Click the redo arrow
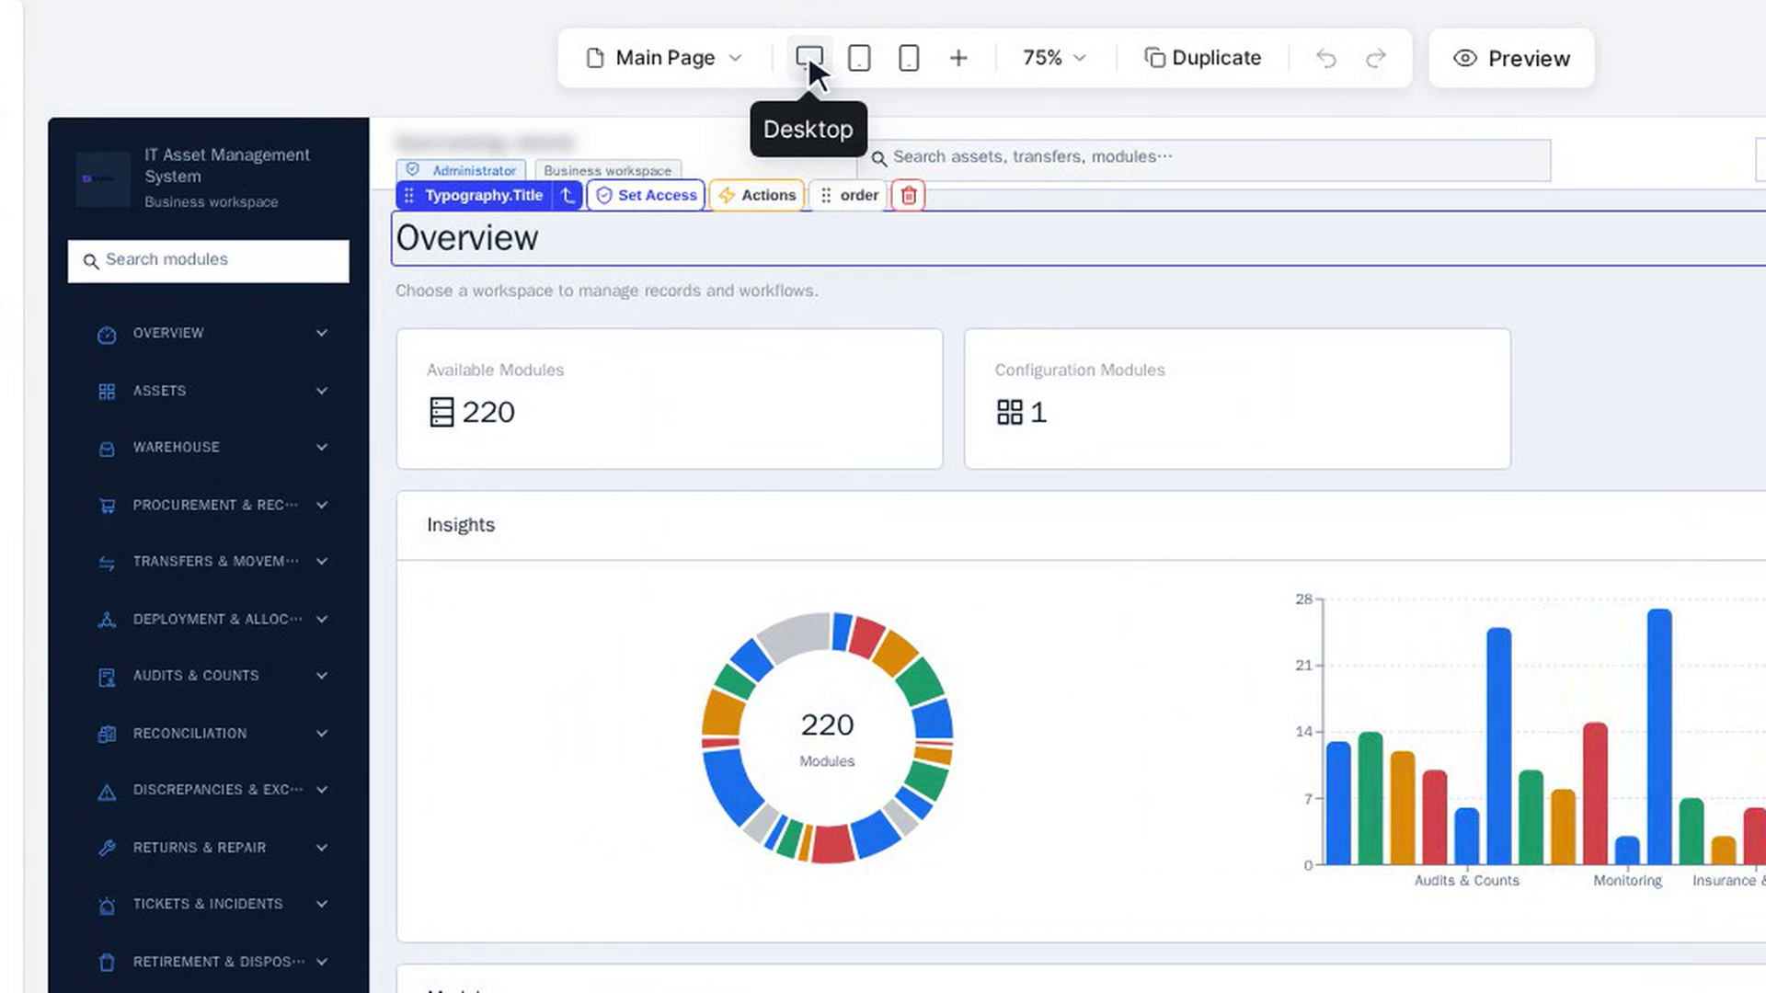This screenshot has height=993, width=1766. point(1375,58)
